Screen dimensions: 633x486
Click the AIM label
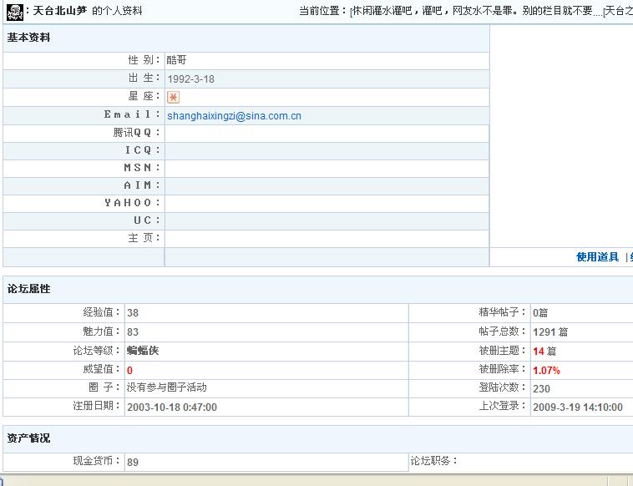142,185
